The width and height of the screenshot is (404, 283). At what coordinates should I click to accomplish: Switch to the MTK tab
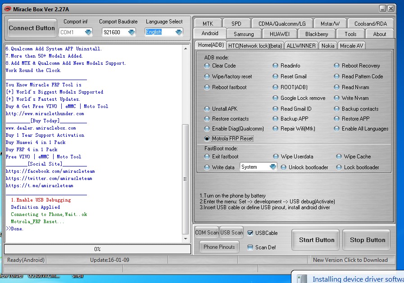pos(208,24)
